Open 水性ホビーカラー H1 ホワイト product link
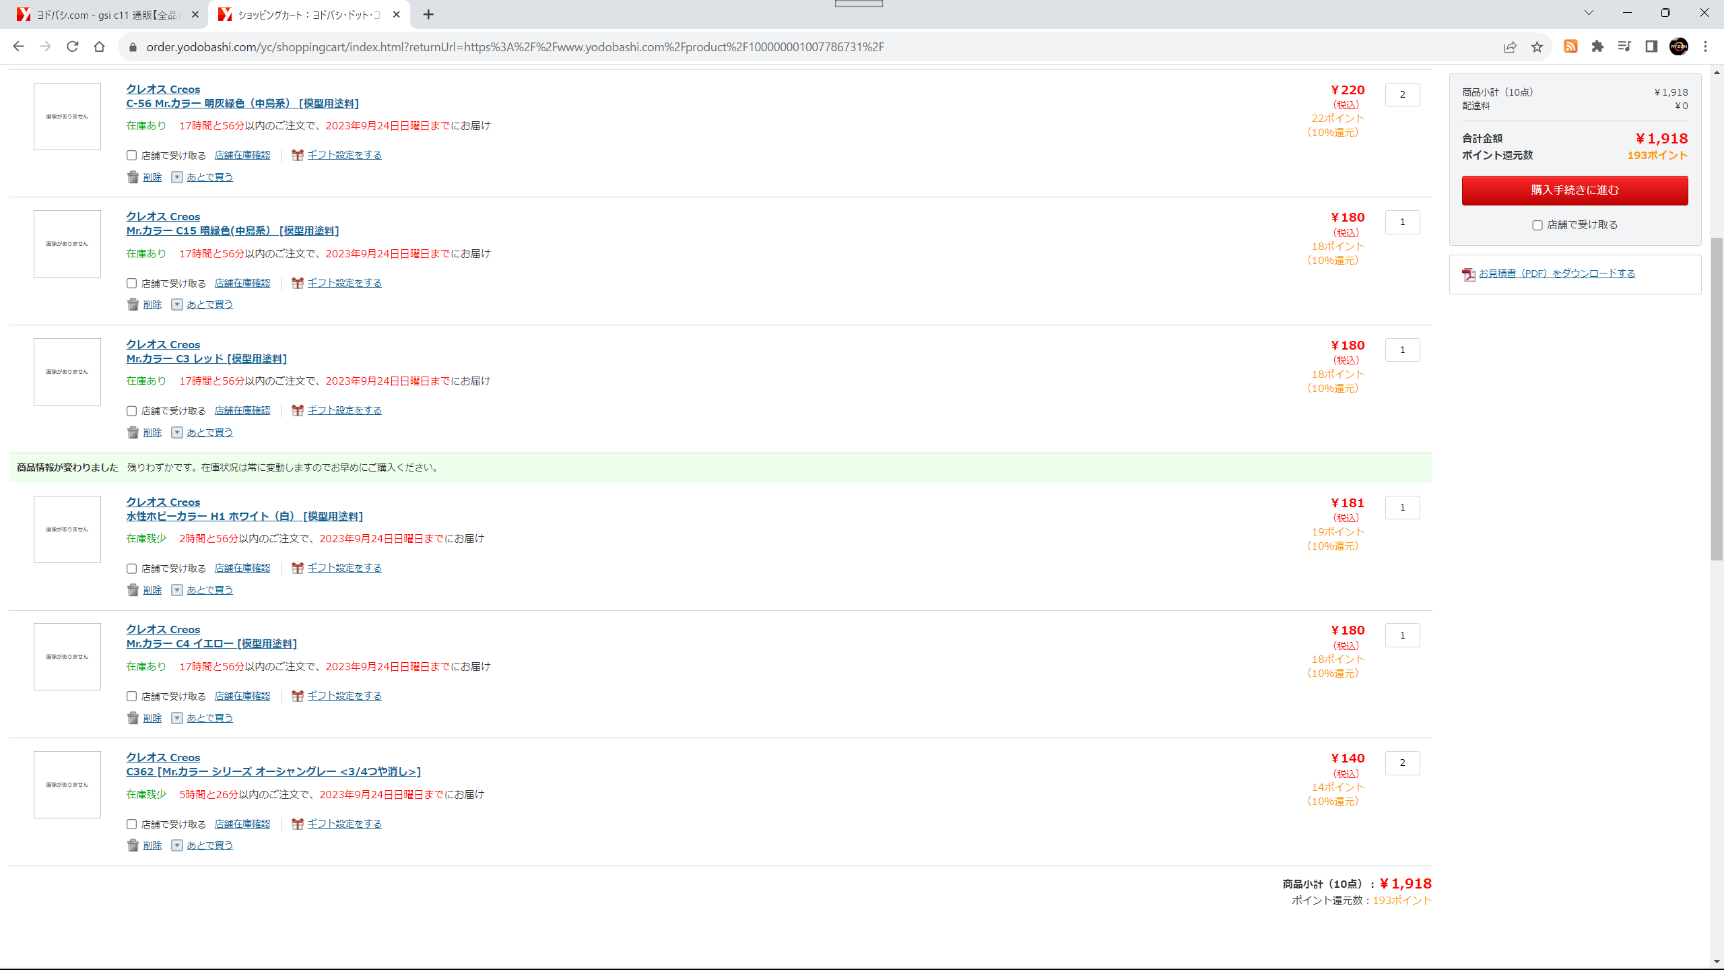Viewport: 1724px width, 970px height. coord(244,517)
